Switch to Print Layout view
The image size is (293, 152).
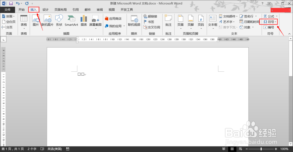click(x=232, y=149)
